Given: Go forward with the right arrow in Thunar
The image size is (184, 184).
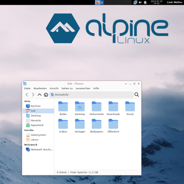Looking at the screenshot, I should (x=33, y=95).
